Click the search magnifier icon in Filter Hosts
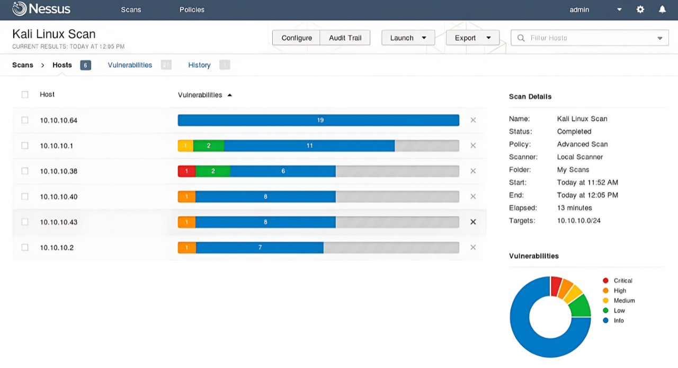The width and height of the screenshot is (678, 368). (521, 38)
